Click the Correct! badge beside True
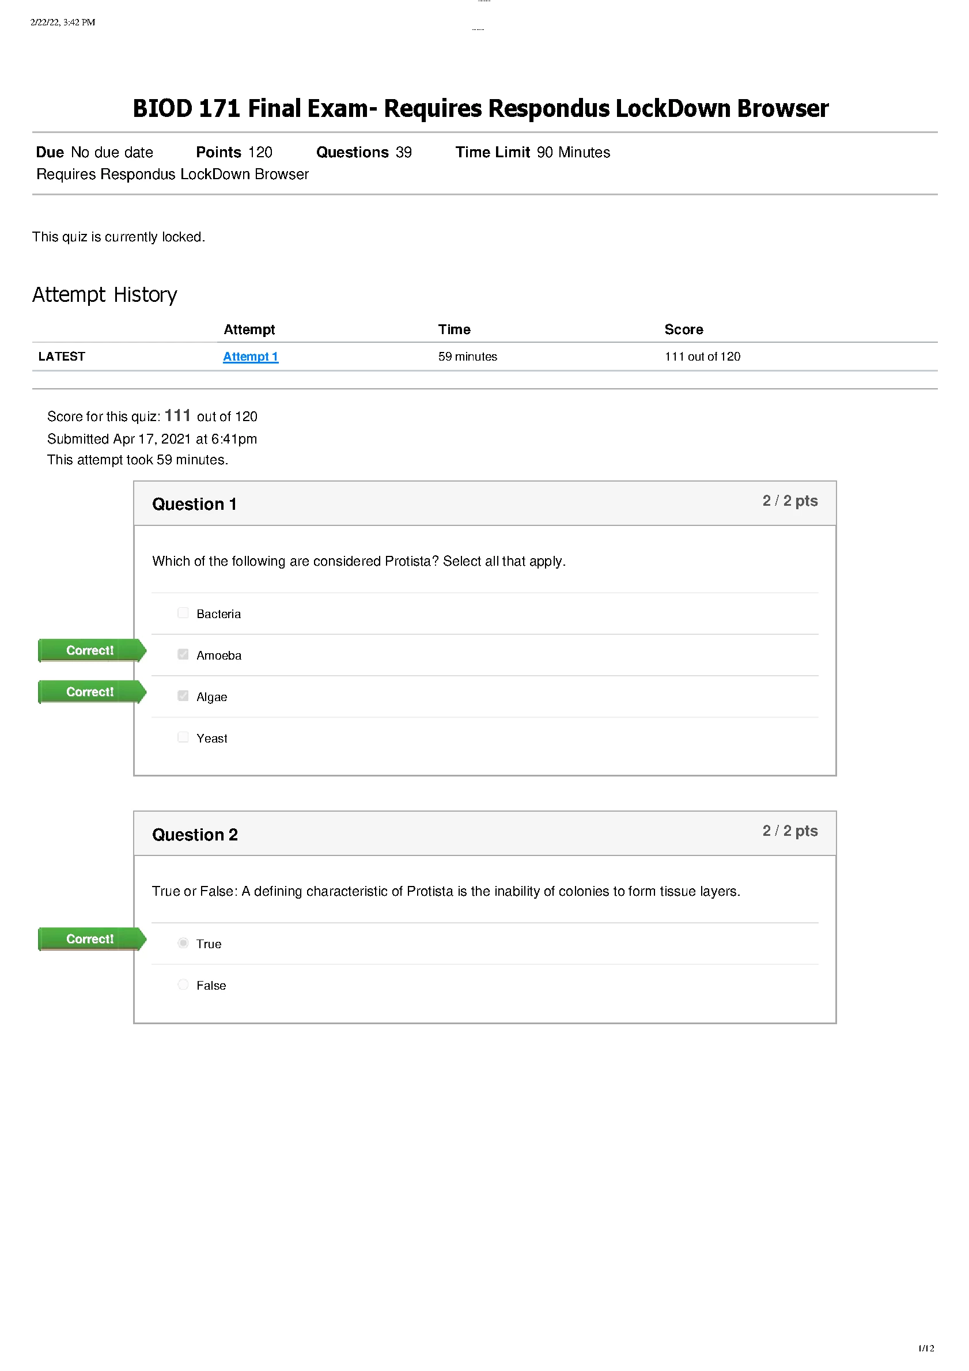Screen dimensions: 969x1371 (90, 940)
